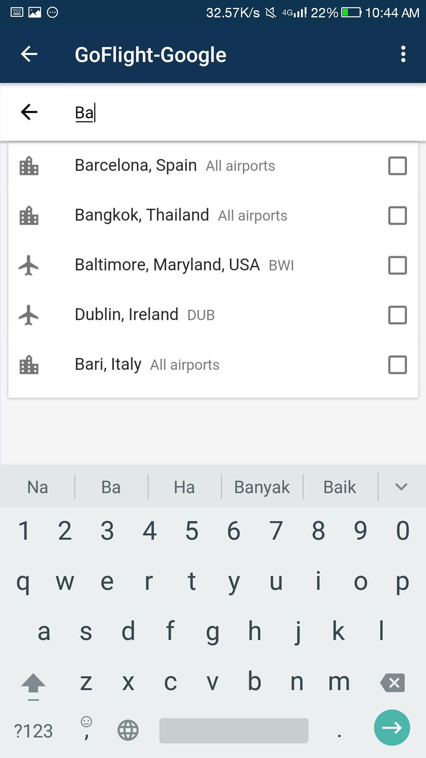This screenshot has height=758, width=426.
Task: Check the Bangkok, Thailand checkbox
Action: [x=398, y=216]
